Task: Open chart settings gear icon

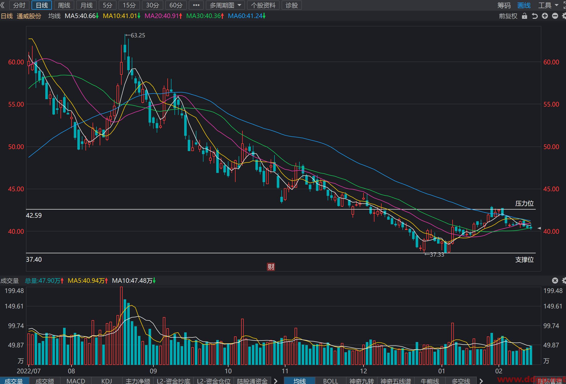Action: (563, 16)
